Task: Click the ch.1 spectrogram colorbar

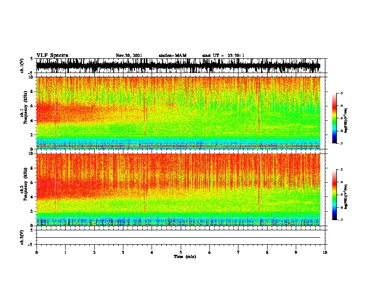Action: [x=334, y=118]
